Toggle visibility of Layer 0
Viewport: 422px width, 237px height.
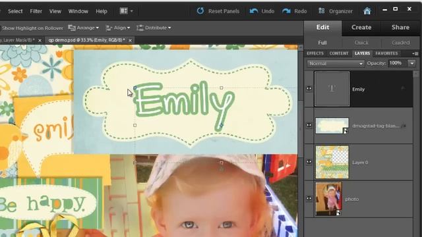pos(309,161)
